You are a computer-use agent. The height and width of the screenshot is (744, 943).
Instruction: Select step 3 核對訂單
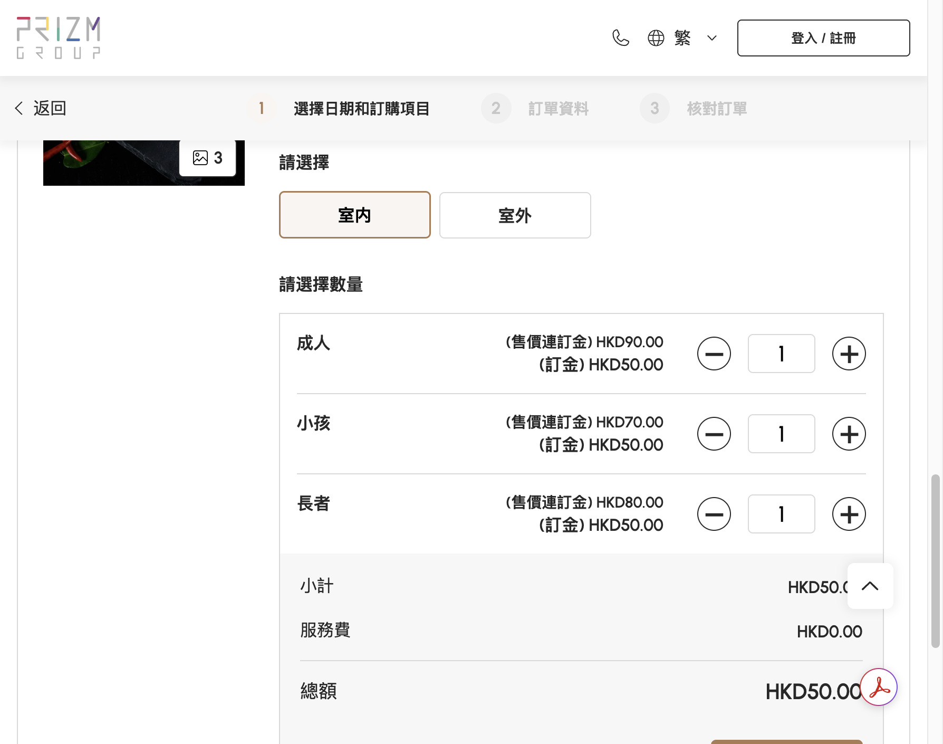click(694, 108)
